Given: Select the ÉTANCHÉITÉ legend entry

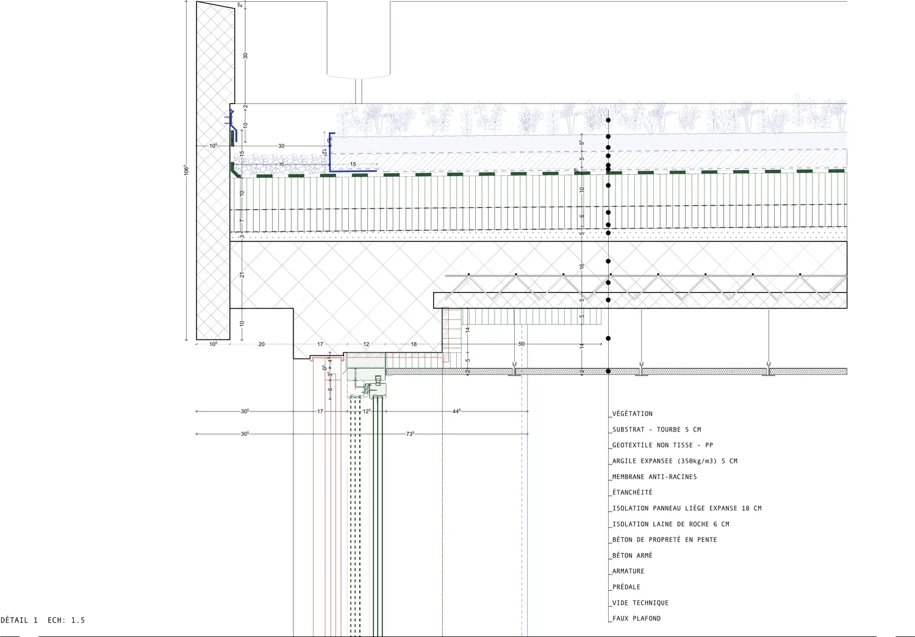Looking at the screenshot, I should (x=633, y=493).
